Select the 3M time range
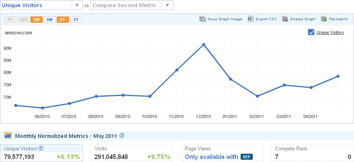Screen dimensions: 354x162 (37, 20)
